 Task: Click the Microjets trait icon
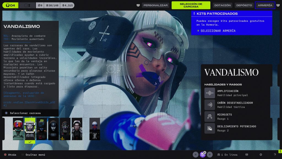click(x=210, y=116)
